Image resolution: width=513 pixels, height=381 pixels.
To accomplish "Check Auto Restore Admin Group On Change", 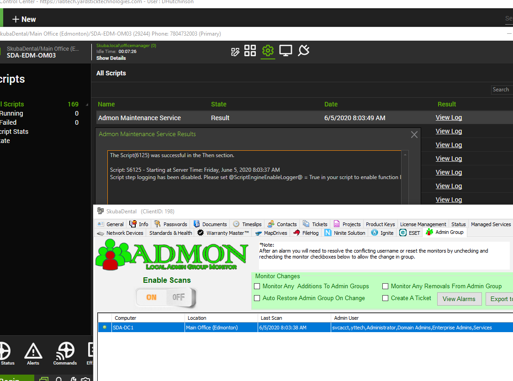I will pos(257,298).
